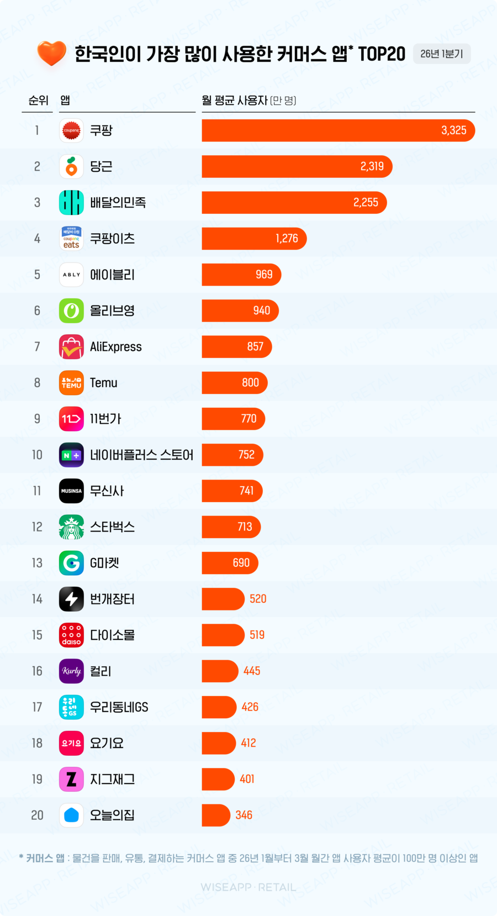Click the 네이버플러스 스토어 label
This screenshot has width=497, height=916.
[x=142, y=455]
